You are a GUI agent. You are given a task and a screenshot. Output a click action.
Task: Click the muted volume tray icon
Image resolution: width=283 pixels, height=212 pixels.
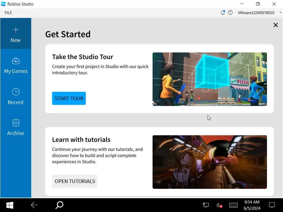coord(219,205)
